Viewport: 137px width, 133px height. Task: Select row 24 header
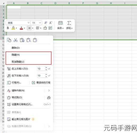(3, 87)
